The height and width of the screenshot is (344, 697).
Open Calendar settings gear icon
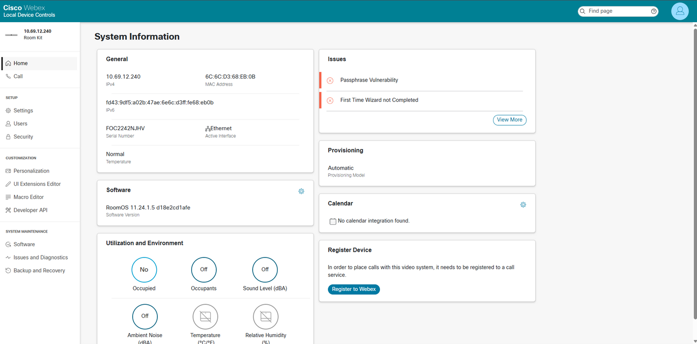523,204
